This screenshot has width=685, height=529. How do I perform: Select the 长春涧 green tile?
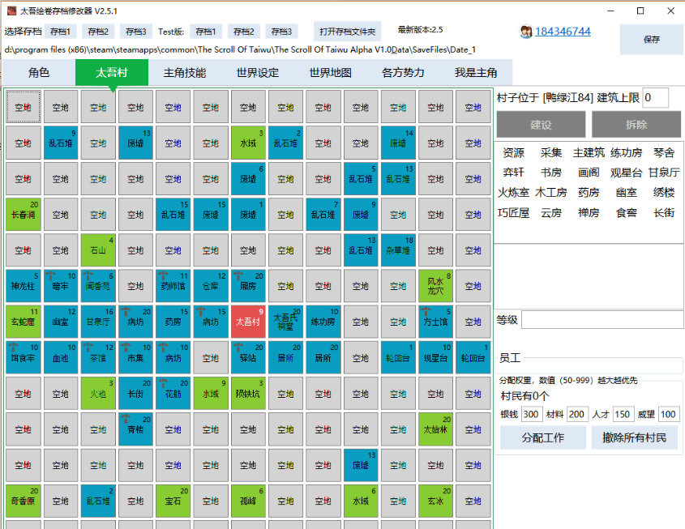click(24, 215)
